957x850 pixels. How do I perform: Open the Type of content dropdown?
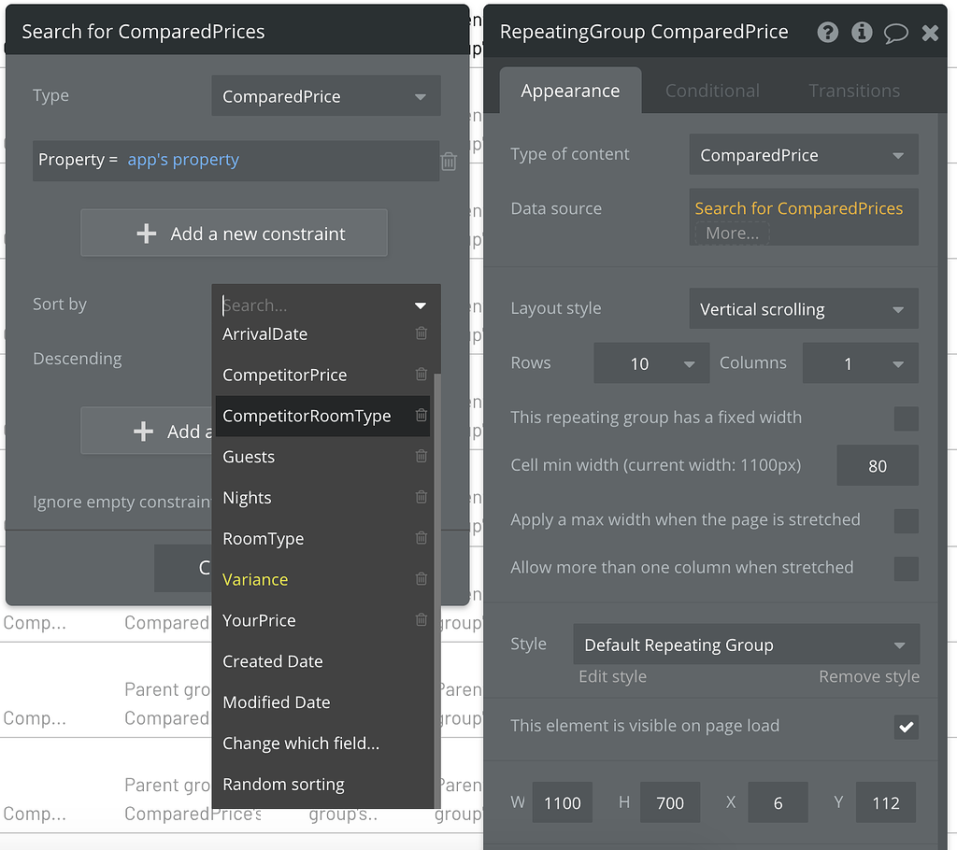pyautogui.click(x=803, y=154)
